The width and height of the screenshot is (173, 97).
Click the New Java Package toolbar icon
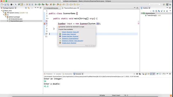tap(51, 4)
